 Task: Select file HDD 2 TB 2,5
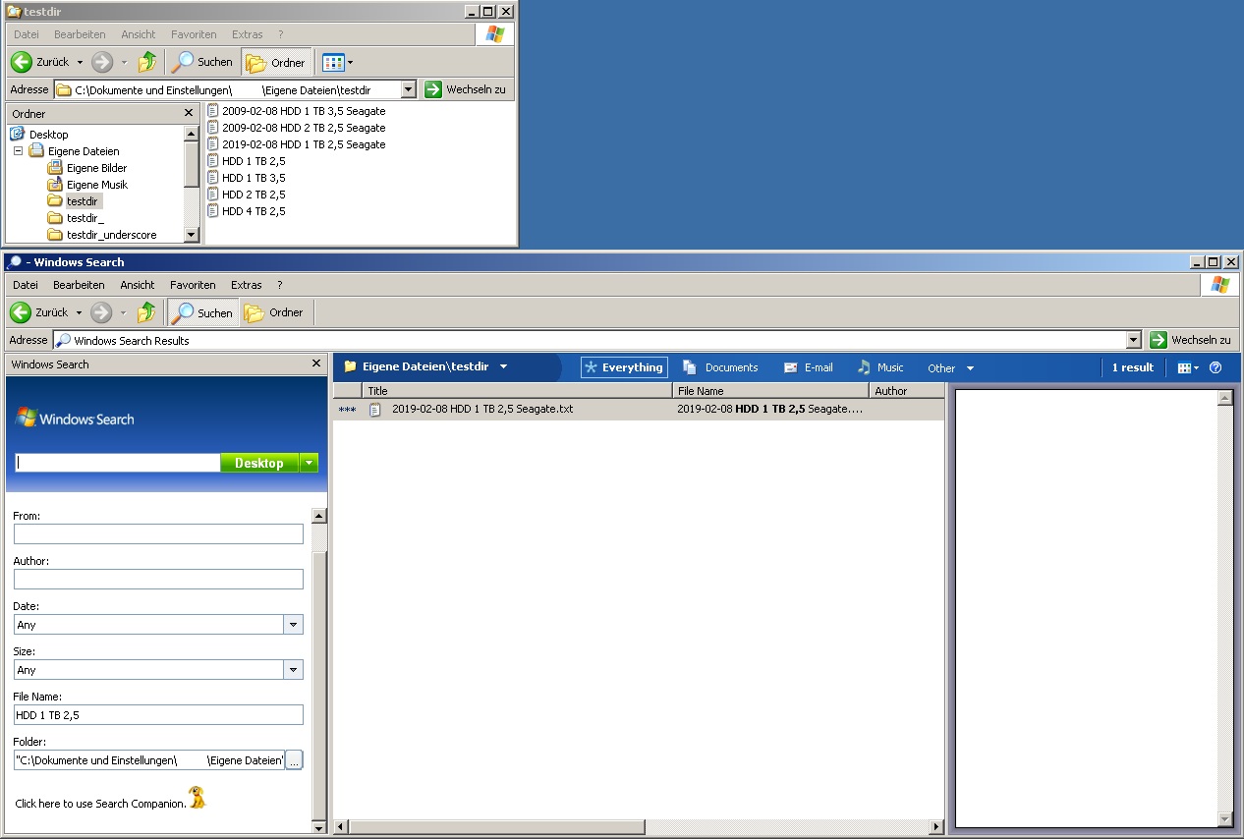coord(247,195)
